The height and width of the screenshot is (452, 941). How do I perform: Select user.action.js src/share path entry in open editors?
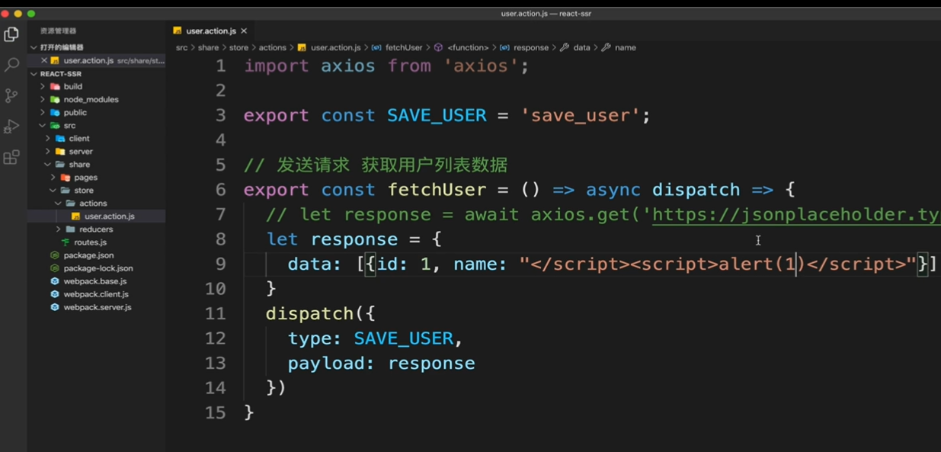(96, 60)
